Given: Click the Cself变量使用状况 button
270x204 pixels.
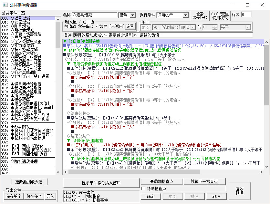Looking at the screenshot, I should click(x=220, y=16).
